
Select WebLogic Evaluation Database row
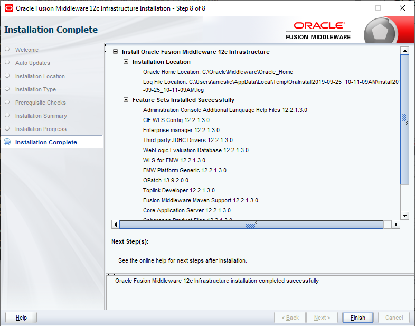[195, 150]
